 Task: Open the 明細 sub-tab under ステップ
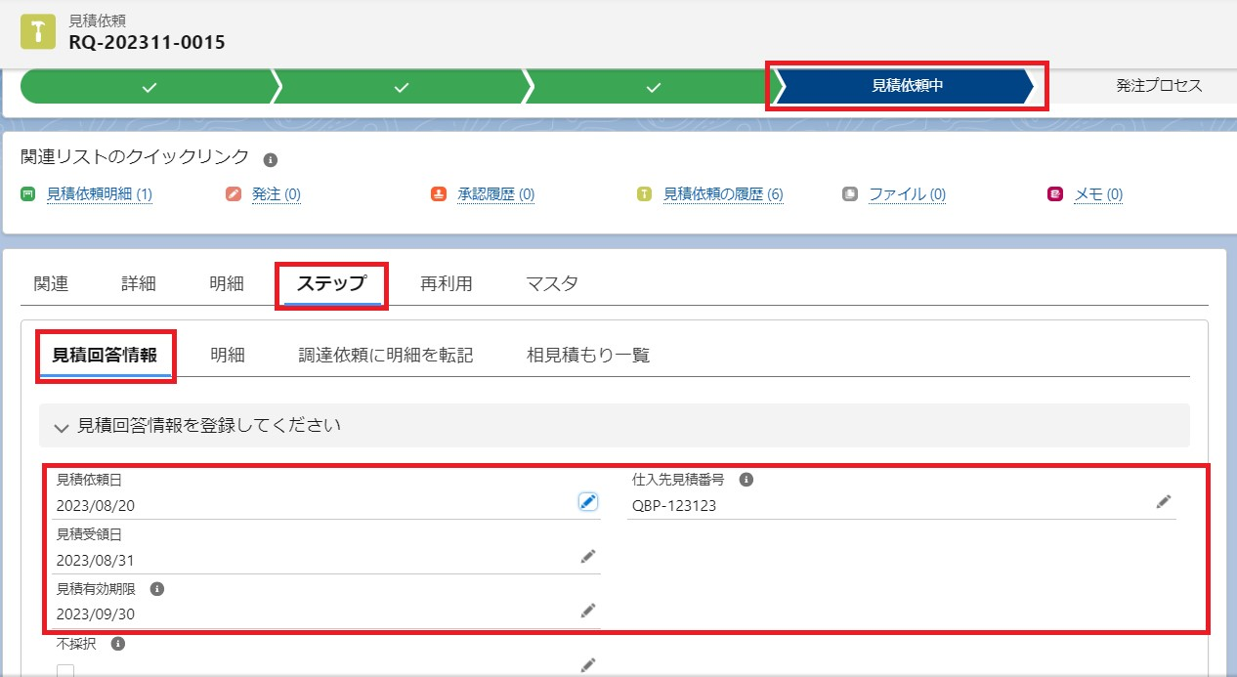tap(228, 356)
